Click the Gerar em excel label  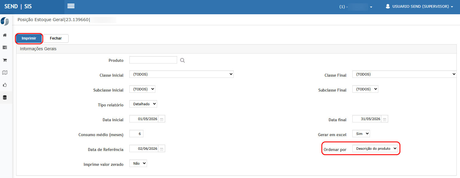[x=332, y=135]
